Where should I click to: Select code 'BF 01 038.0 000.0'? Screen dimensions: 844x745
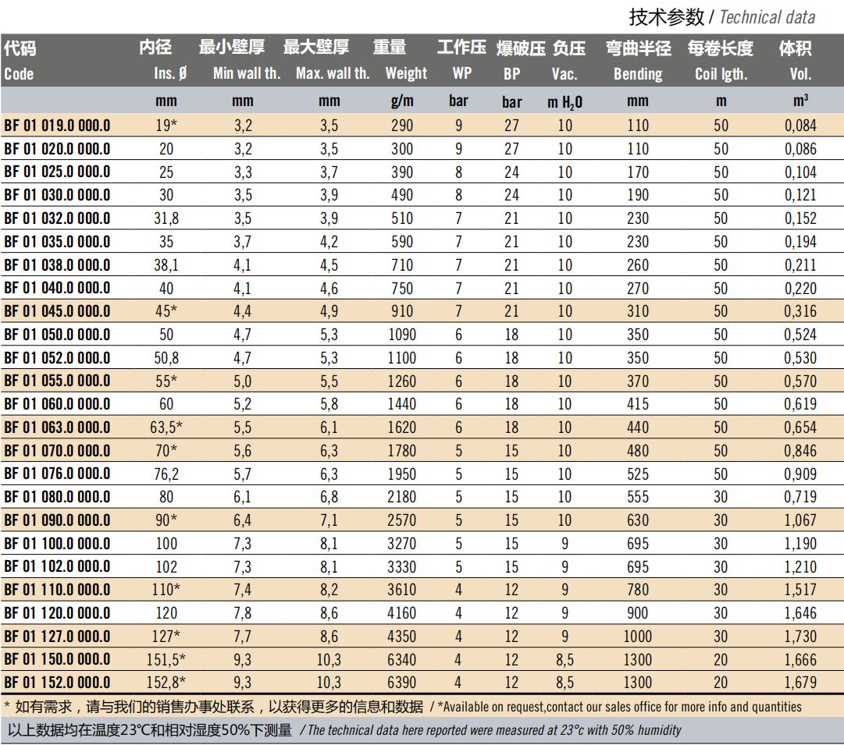[x=57, y=264]
